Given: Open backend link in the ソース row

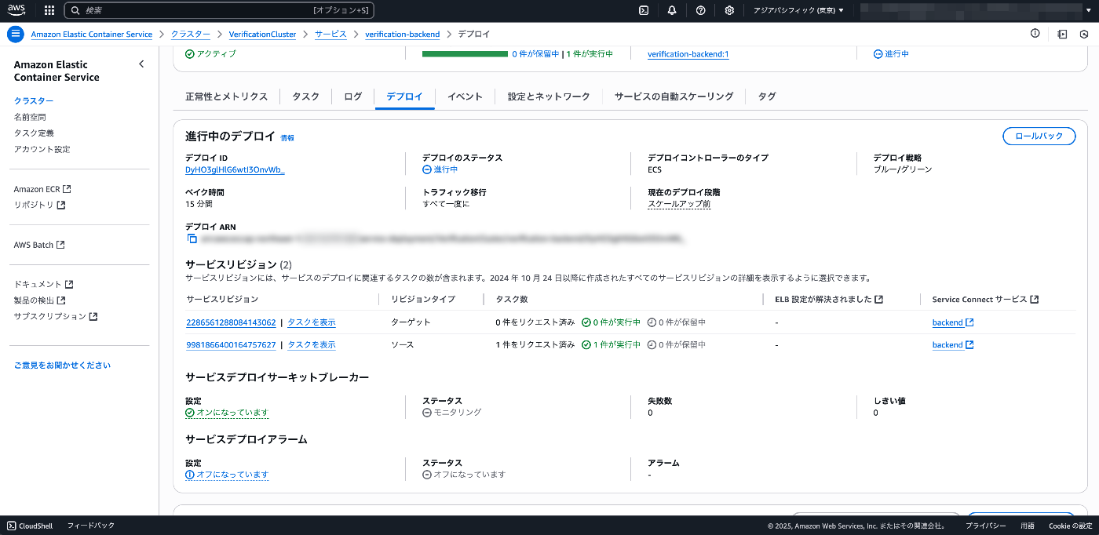Looking at the screenshot, I should pos(952,345).
